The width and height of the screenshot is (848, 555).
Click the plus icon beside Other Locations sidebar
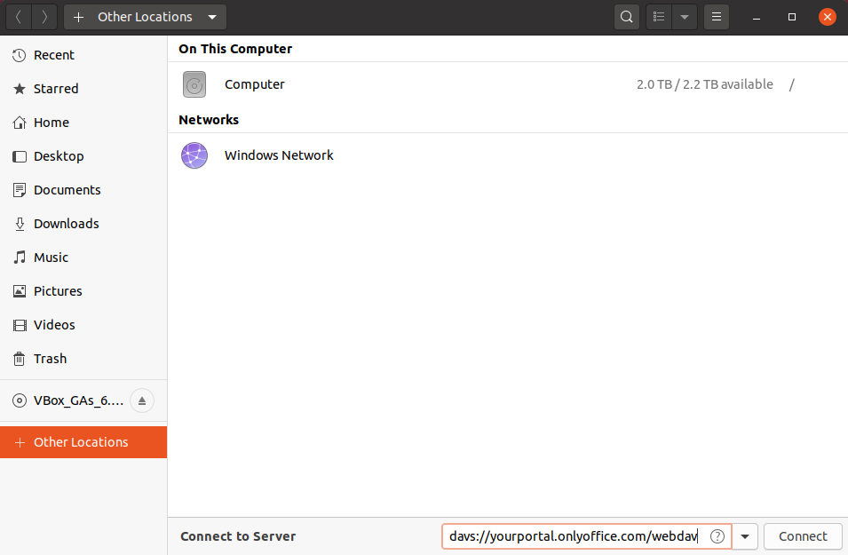[x=20, y=442]
